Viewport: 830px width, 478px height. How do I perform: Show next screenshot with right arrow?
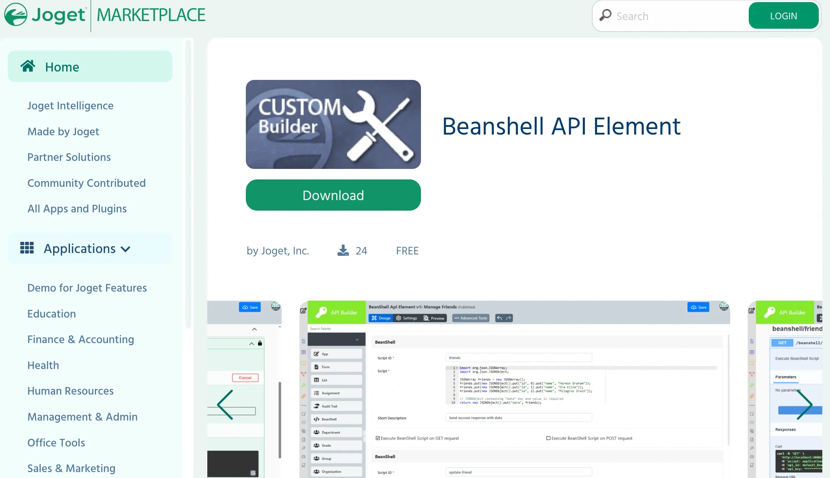[x=804, y=405]
